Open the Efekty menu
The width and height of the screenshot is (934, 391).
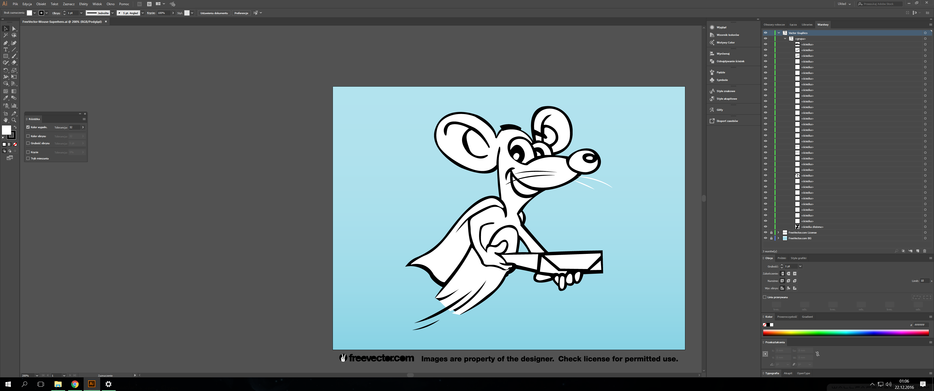83,4
